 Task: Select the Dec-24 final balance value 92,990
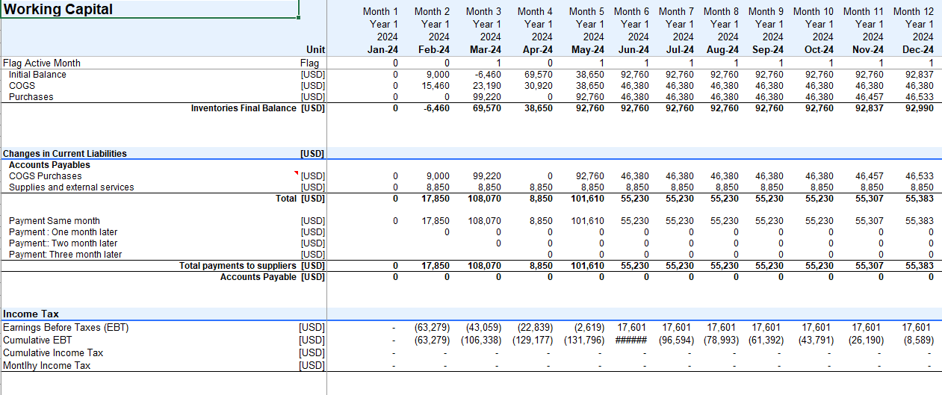(x=918, y=108)
